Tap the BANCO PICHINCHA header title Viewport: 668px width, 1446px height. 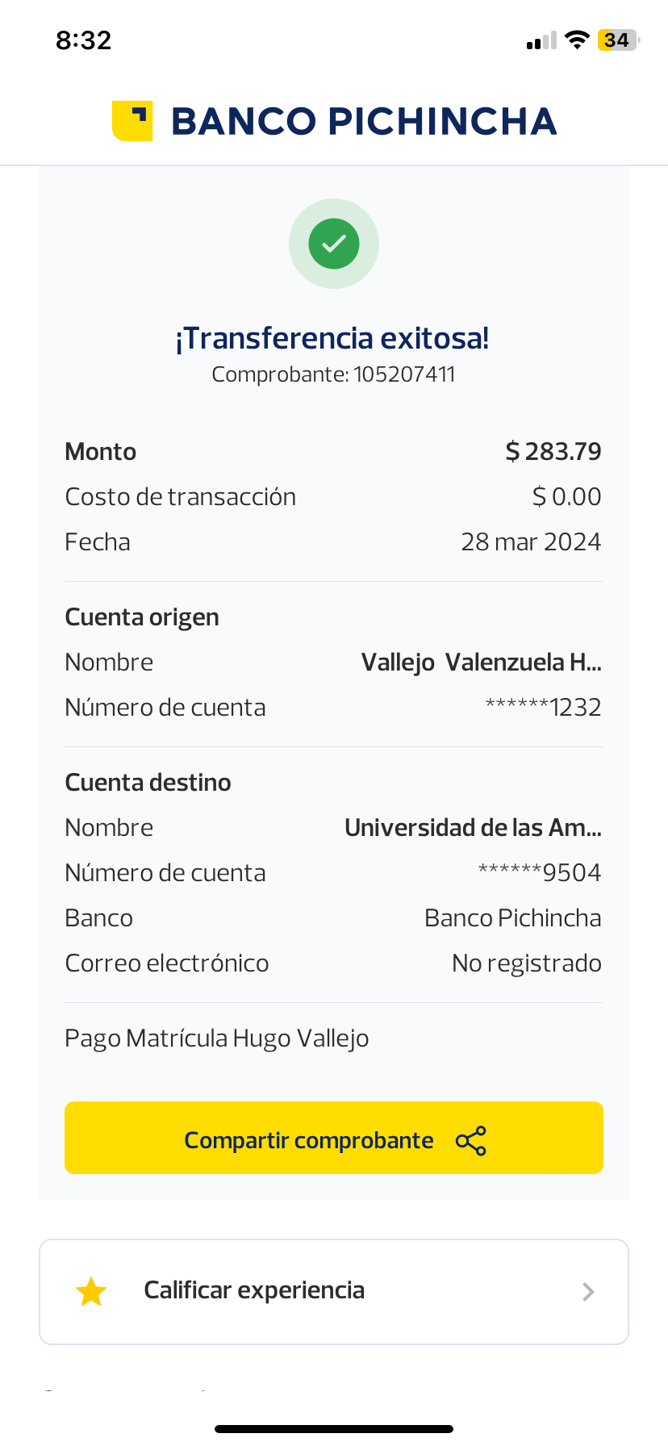point(364,121)
